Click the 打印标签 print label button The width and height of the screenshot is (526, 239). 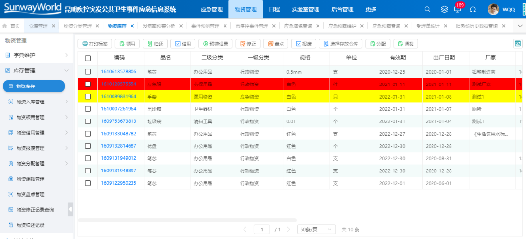(x=94, y=44)
